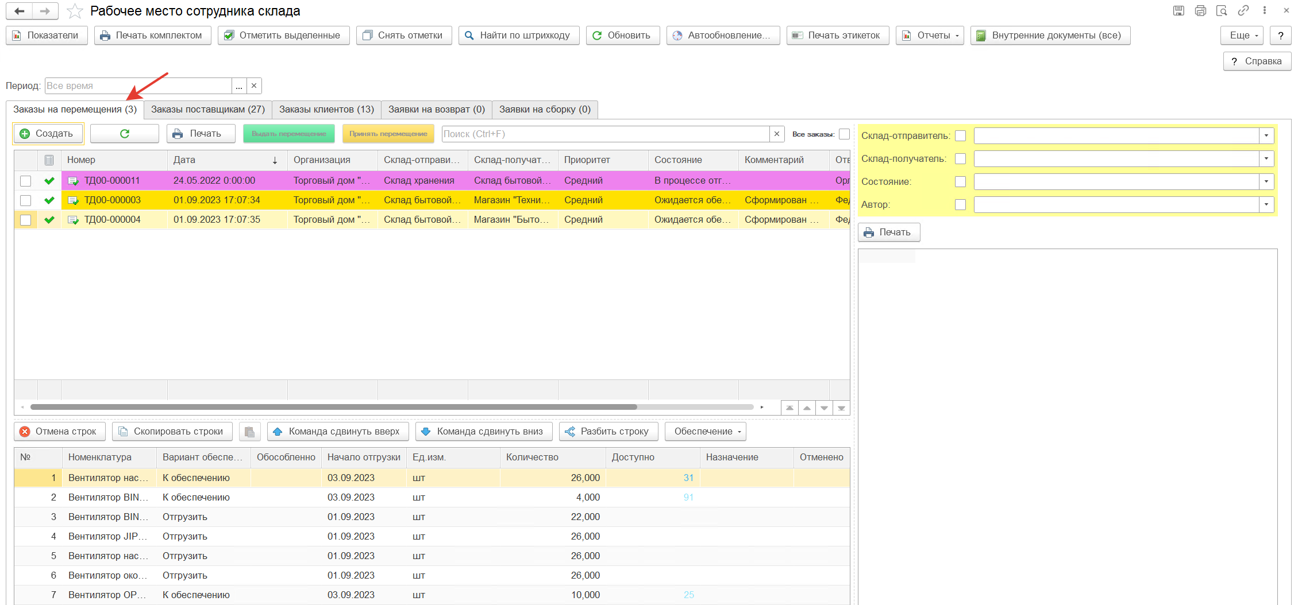Open the Заявки на возврат (0) tab

click(x=437, y=110)
